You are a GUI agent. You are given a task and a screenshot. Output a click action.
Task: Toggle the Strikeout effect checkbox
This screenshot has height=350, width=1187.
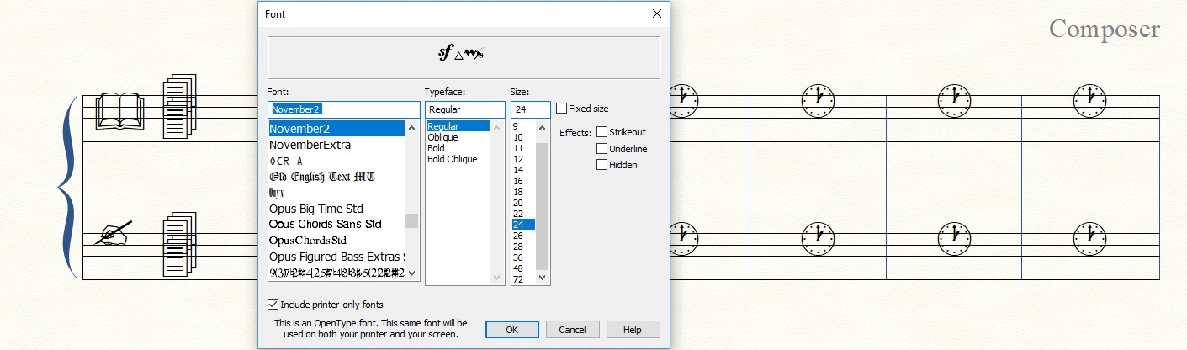(601, 132)
